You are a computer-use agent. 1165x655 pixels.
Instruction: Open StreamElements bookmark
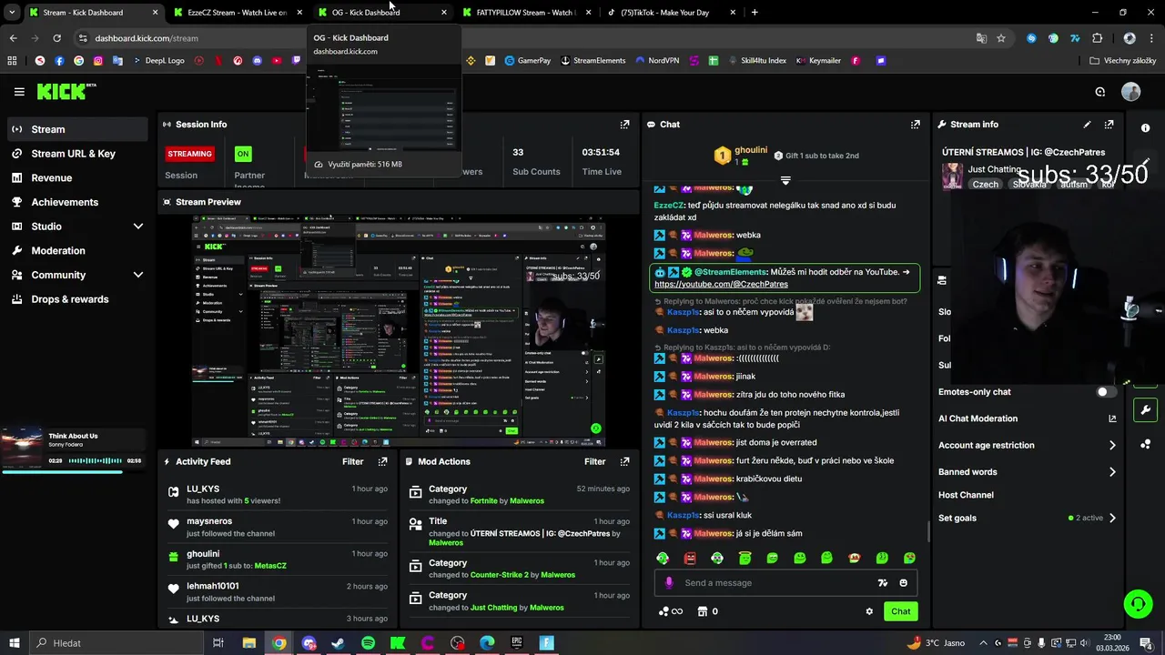tap(593, 61)
